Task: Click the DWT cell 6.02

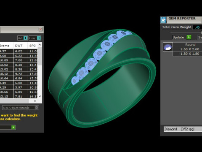Action: 21,51
